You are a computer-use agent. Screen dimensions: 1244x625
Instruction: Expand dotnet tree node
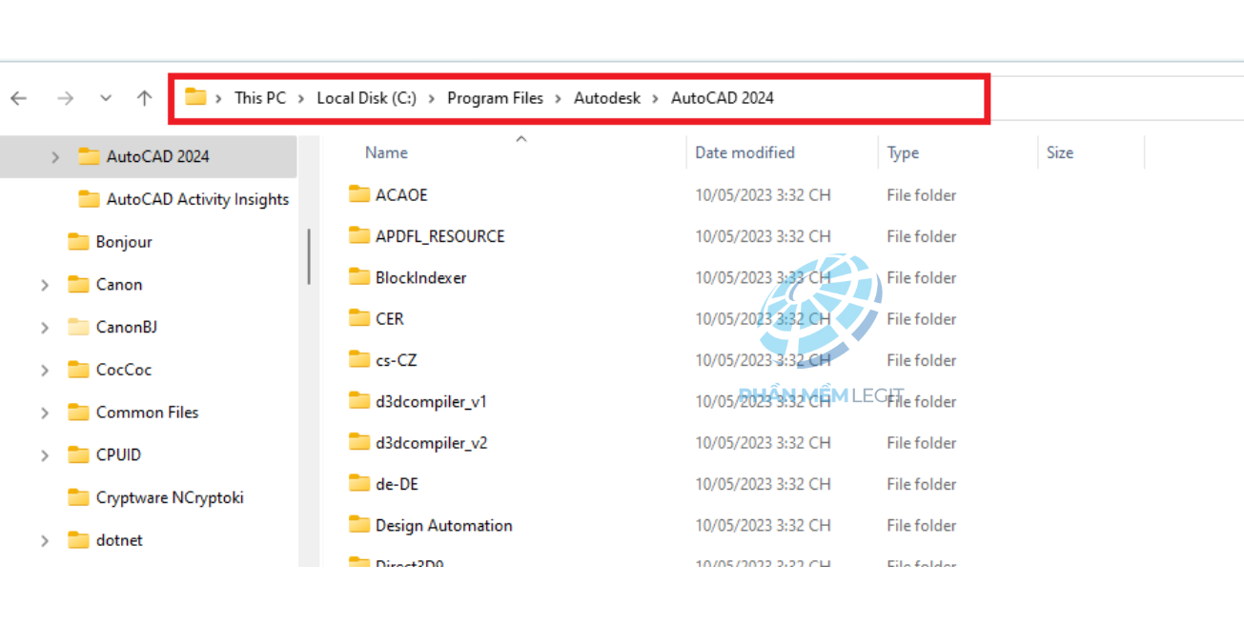point(45,541)
